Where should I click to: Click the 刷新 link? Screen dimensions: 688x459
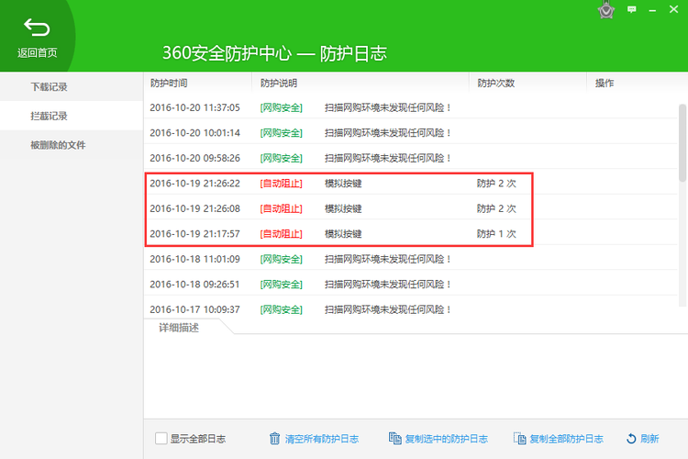tap(649, 439)
